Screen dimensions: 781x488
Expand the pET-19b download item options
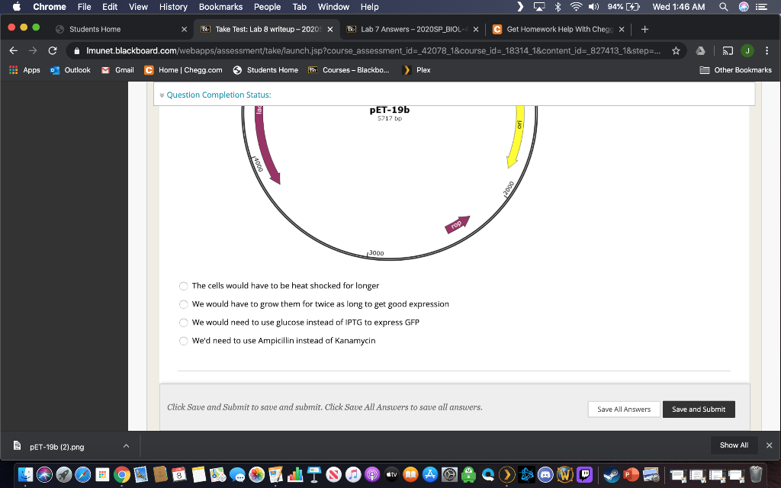[x=126, y=446]
